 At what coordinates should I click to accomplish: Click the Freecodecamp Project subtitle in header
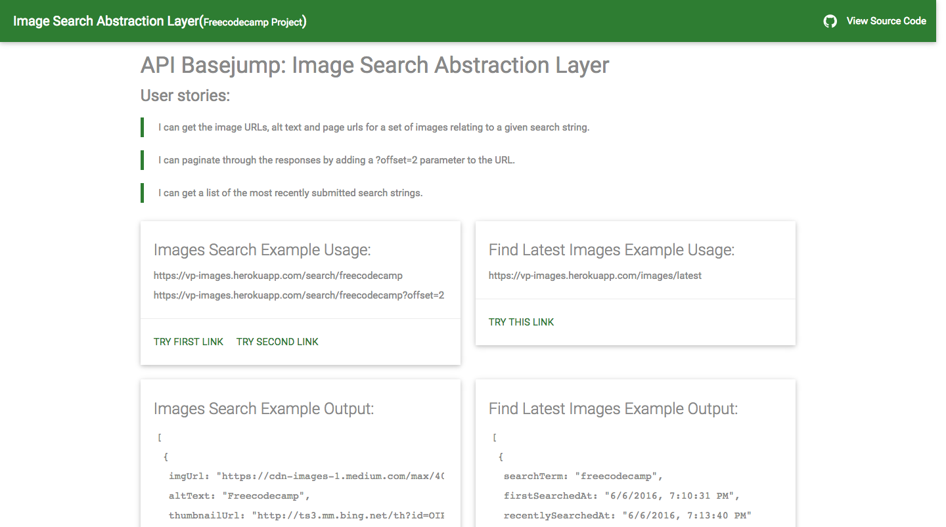click(x=253, y=22)
